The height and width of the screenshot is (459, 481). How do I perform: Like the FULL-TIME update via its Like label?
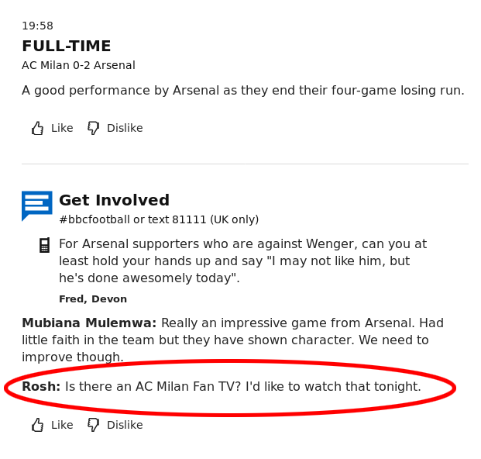click(x=62, y=128)
